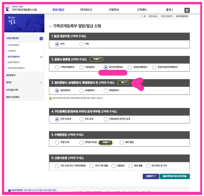
Task: Click the 신청하기 submit button
Action: click(151, 176)
